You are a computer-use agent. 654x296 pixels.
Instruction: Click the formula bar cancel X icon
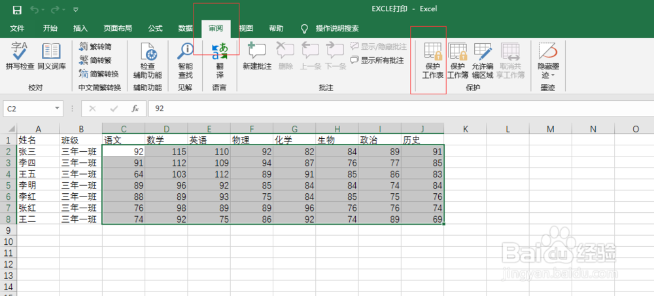(x=92, y=109)
